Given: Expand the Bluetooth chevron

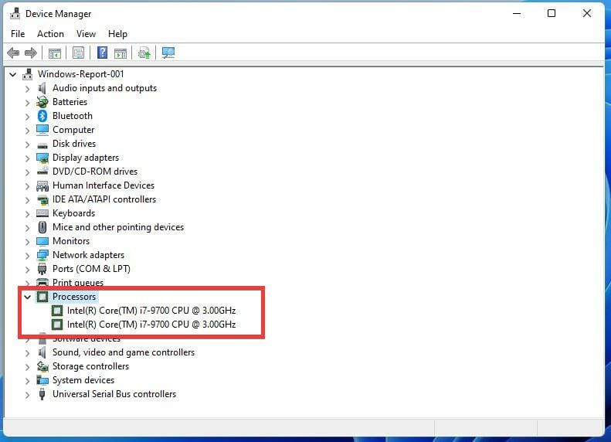Looking at the screenshot, I should tap(27, 117).
